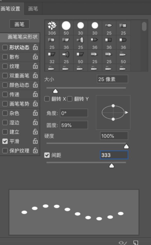Screen dimensions: 151x245
Task: Click the bottom roundness handle dot
Action: click(113, 119)
